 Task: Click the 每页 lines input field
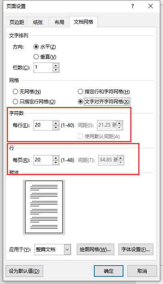(44, 160)
